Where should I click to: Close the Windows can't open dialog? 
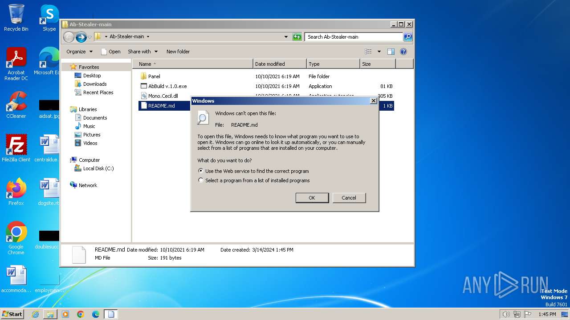[374, 101]
